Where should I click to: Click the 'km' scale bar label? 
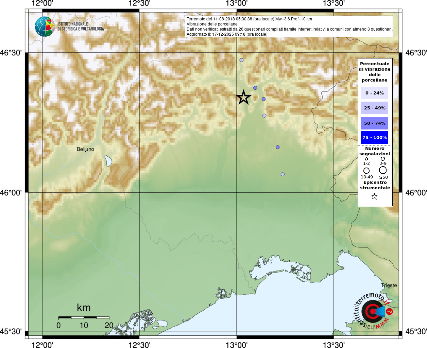tap(84, 308)
